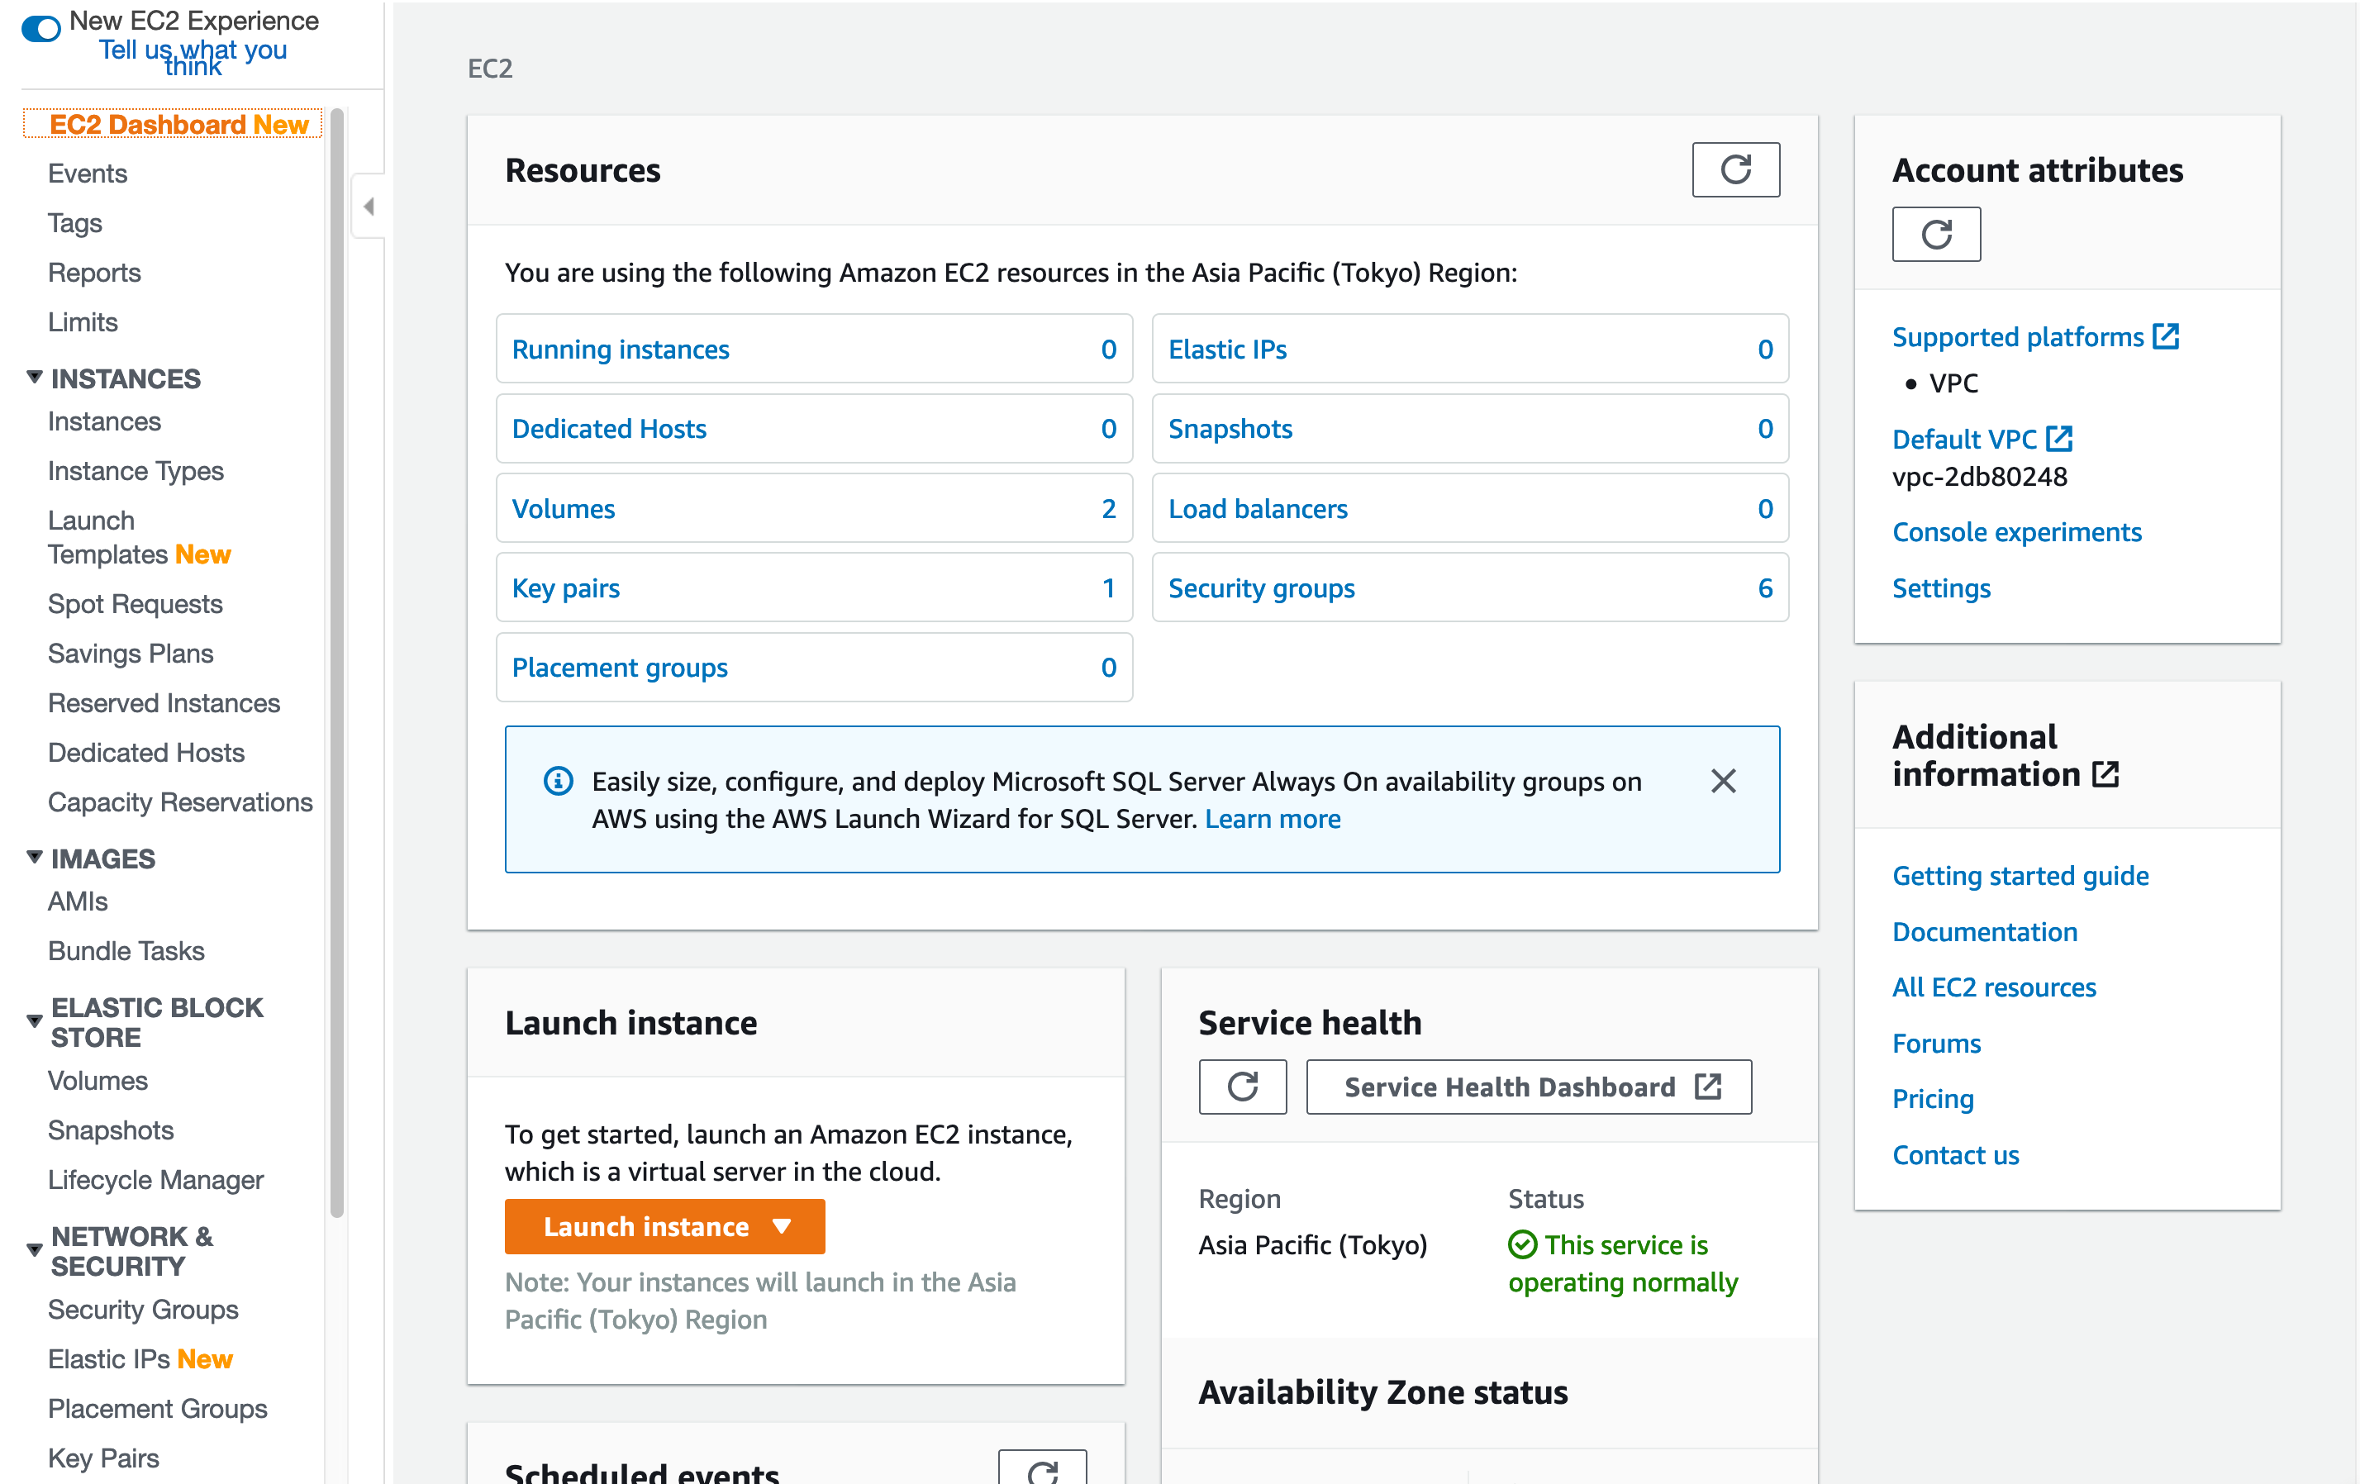Open the Load balancers resource tile
The height and width of the screenshot is (1484, 2360).
click(1470, 509)
